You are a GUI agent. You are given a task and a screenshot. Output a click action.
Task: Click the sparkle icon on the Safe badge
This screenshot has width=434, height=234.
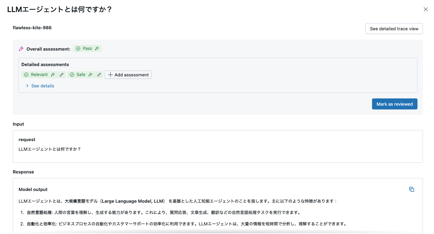(x=90, y=75)
